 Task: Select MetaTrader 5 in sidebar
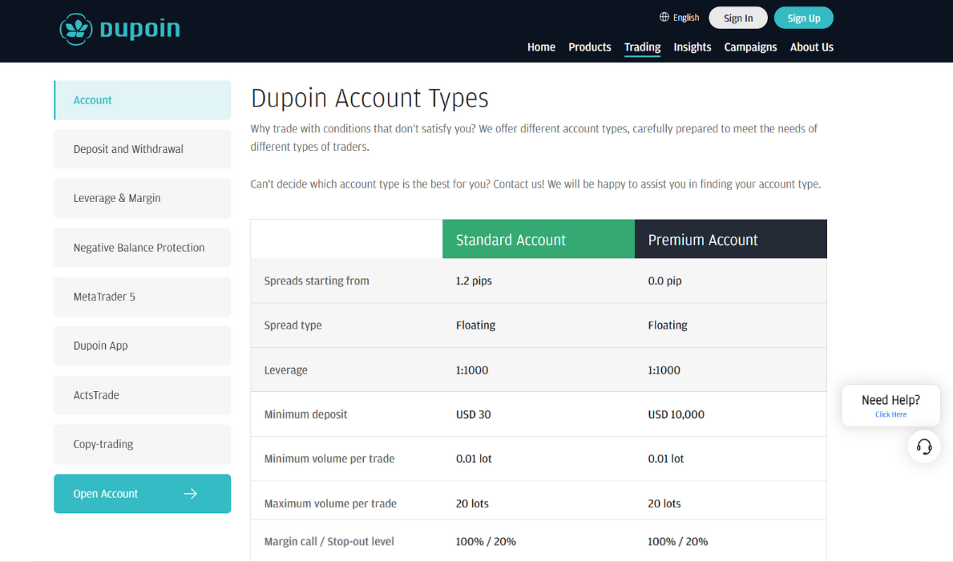[x=142, y=297]
